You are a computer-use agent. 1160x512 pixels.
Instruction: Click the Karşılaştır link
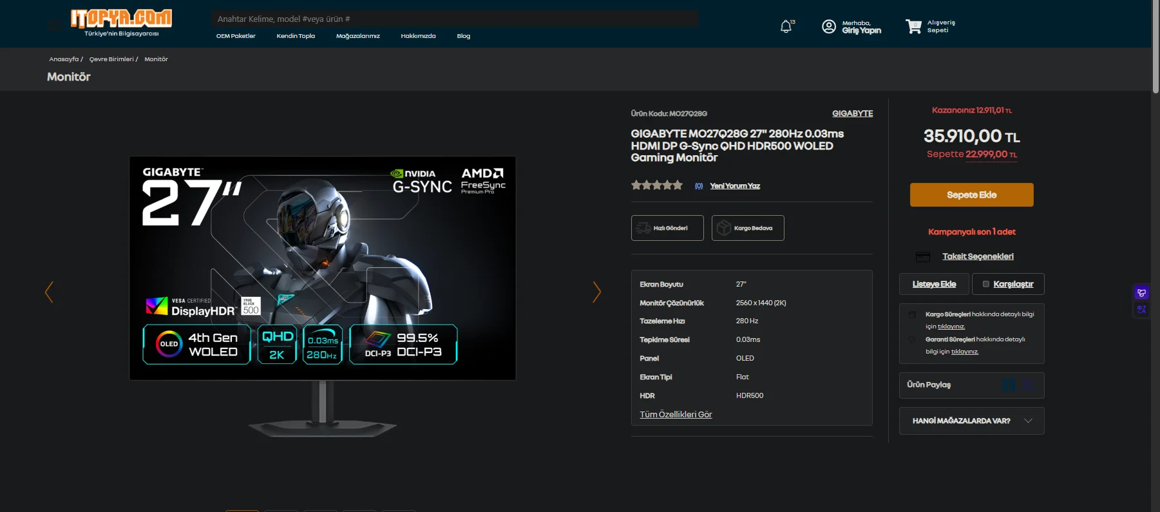1013,284
